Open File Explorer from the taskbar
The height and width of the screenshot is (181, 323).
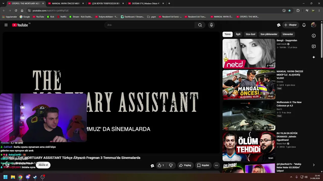coord(13,177)
